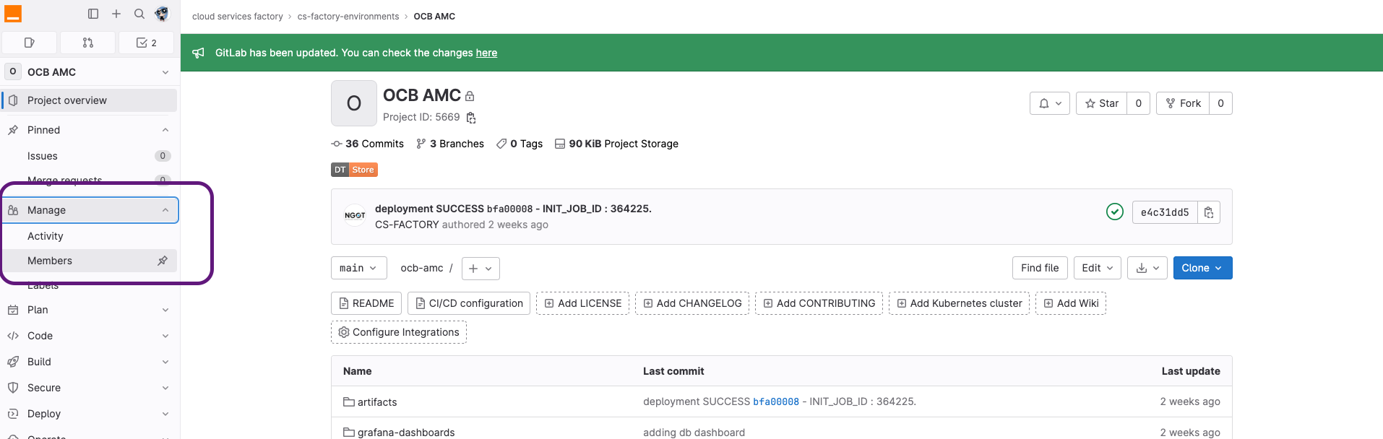Open the download source code dropdown

click(x=1147, y=268)
